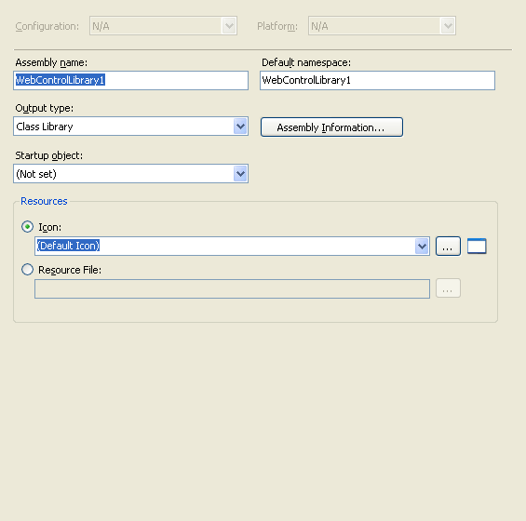The height and width of the screenshot is (521, 526).
Task: Click the Output type dropdown arrow
Action: tap(240, 127)
